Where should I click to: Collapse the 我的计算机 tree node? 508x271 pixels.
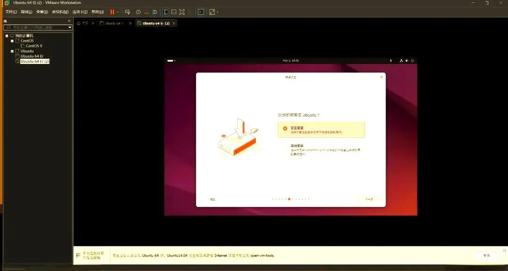click(x=7, y=36)
